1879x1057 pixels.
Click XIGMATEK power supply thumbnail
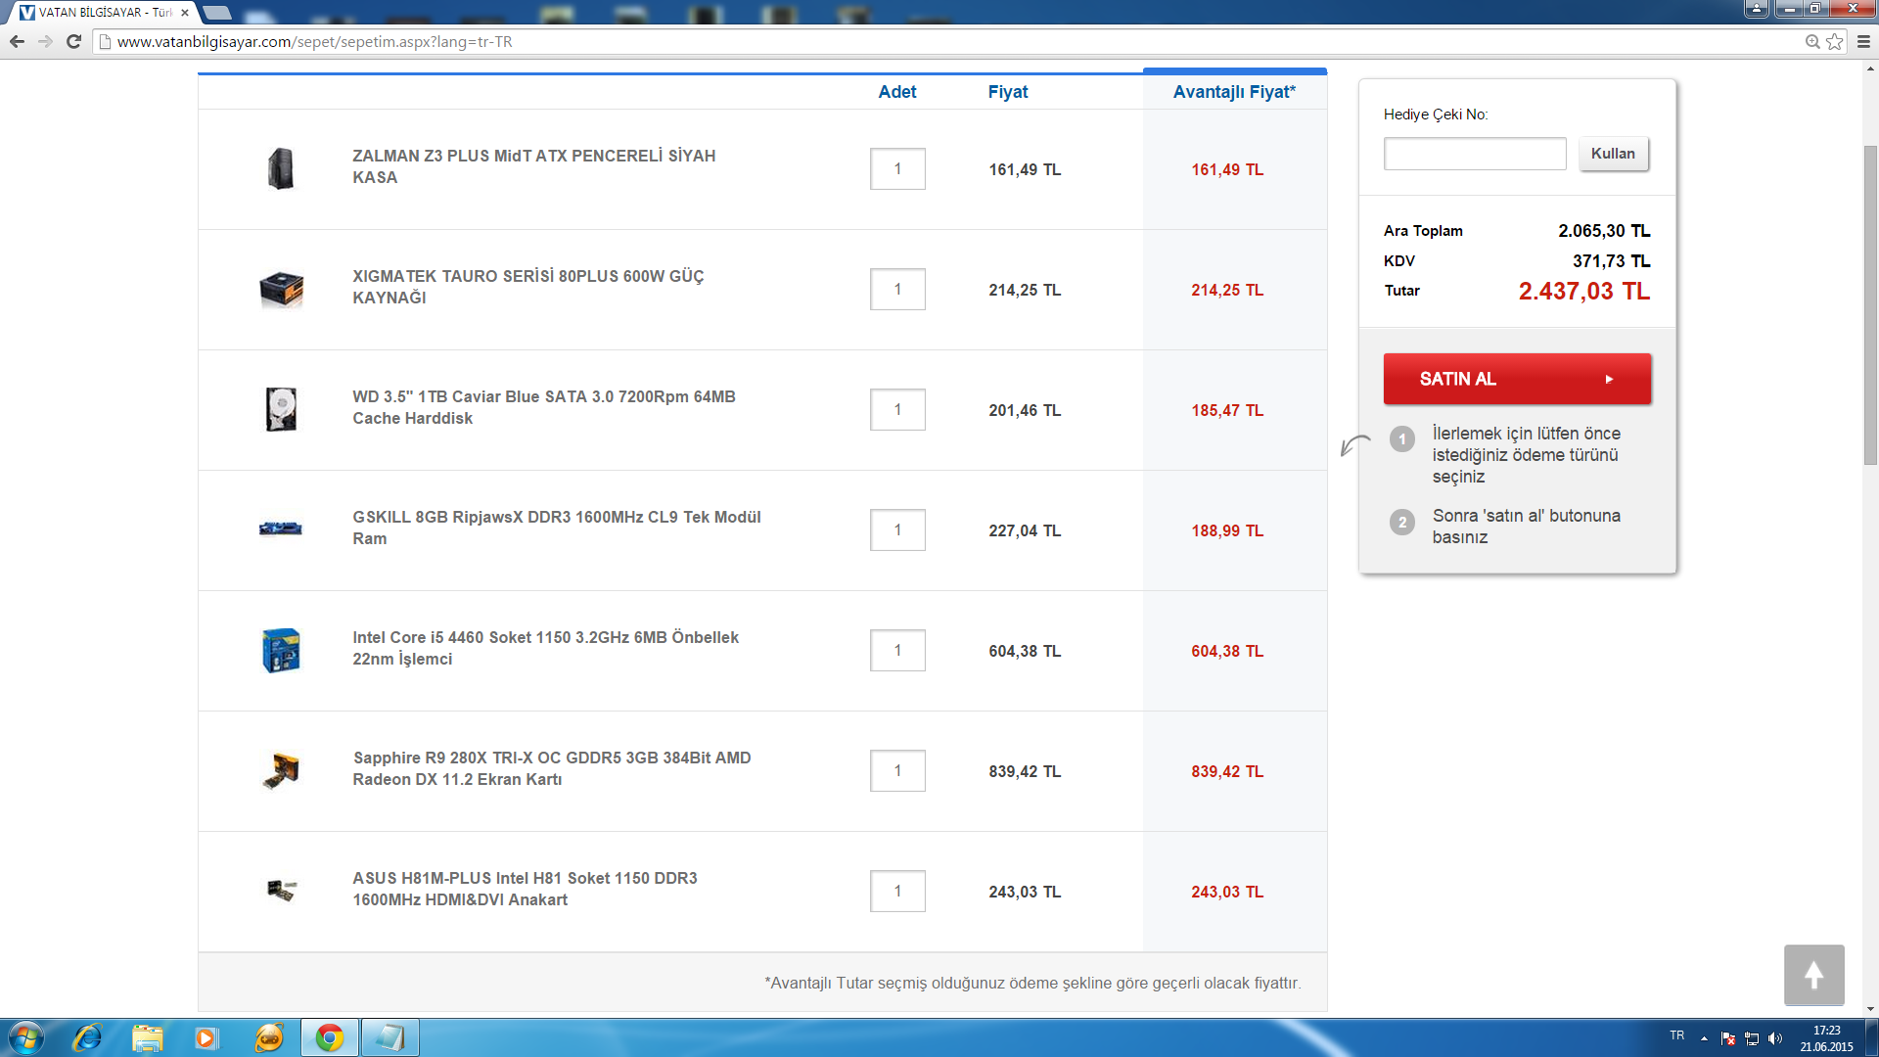281,289
